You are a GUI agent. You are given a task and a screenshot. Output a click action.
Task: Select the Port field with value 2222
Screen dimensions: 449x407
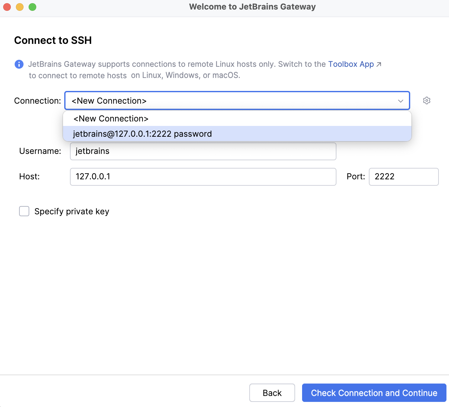click(404, 177)
